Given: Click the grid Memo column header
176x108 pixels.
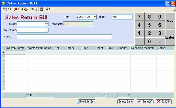Looking at the screenshot, I should point(165,48).
